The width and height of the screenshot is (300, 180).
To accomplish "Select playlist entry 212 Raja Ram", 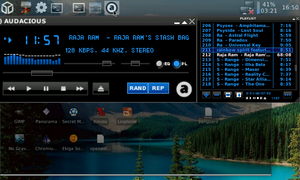I will point(247,55).
